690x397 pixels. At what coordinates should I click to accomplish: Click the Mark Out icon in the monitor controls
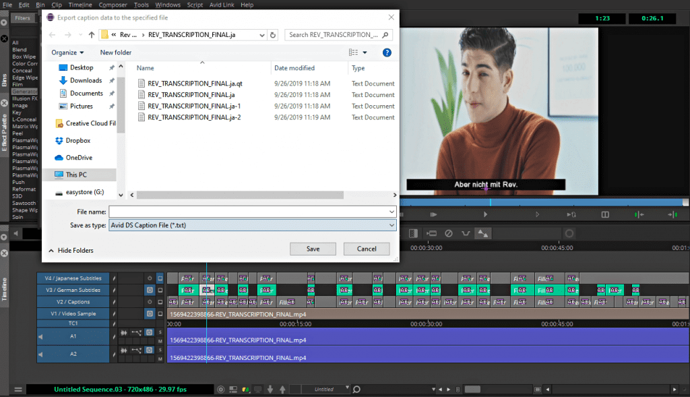point(672,214)
